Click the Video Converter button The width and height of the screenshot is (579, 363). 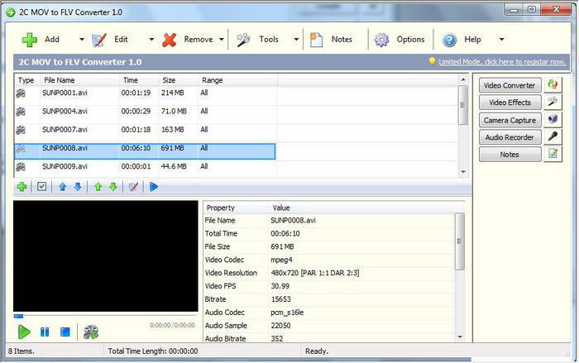click(x=510, y=85)
